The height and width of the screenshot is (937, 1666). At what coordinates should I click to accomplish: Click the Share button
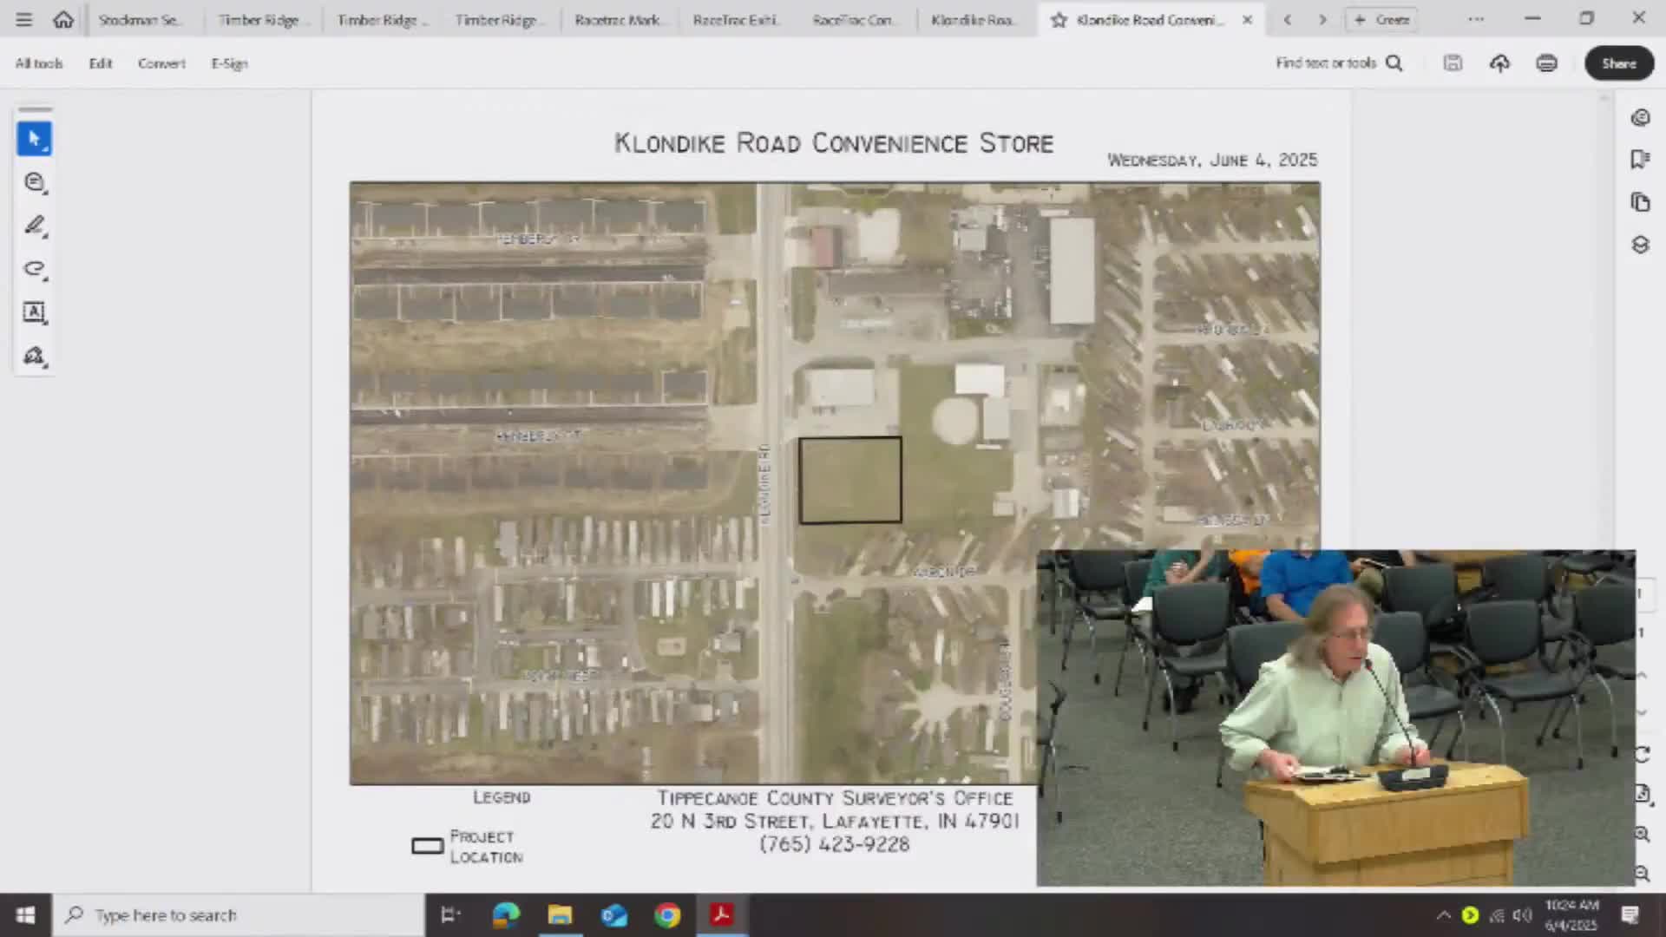click(x=1618, y=63)
